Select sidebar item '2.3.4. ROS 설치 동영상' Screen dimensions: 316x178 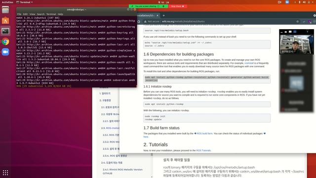click(x=115, y=156)
